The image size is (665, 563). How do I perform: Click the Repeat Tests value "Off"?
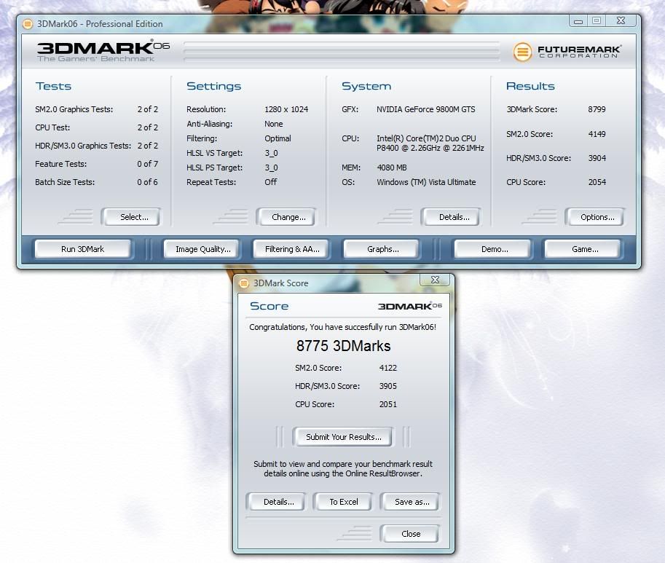(x=270, y=182)
